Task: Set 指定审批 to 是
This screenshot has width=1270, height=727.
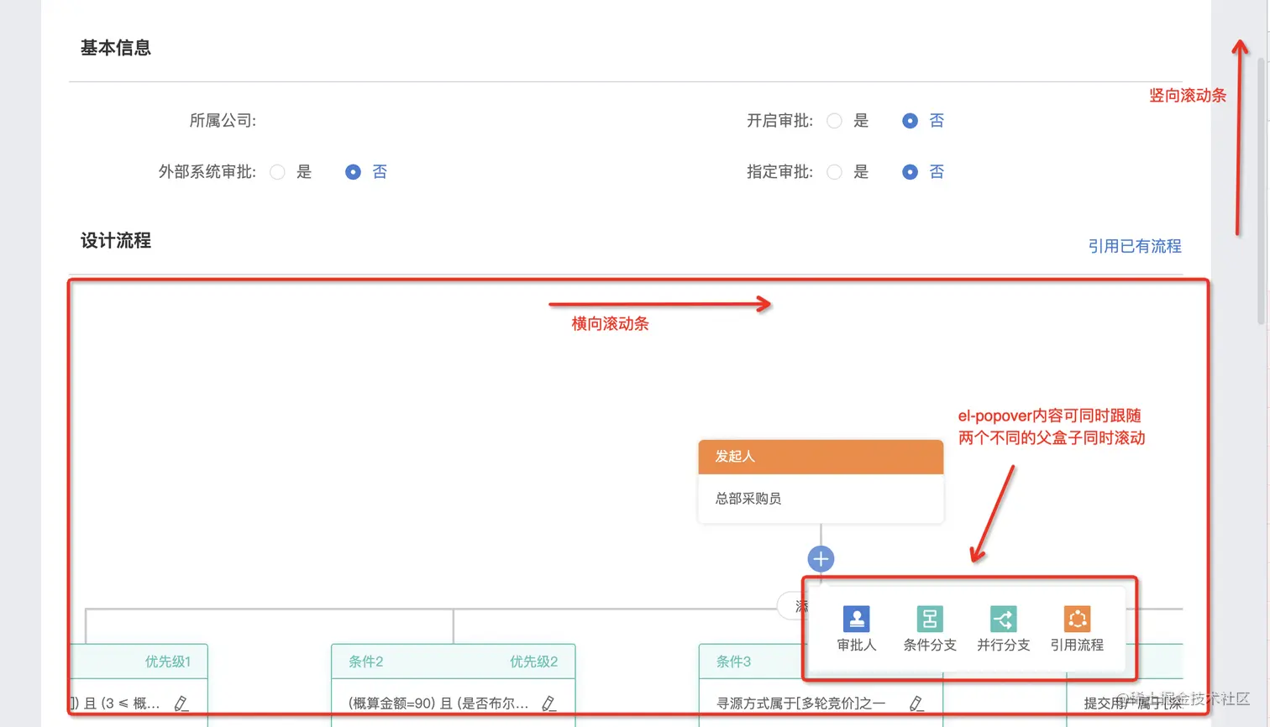Action: tap(834, 172)
